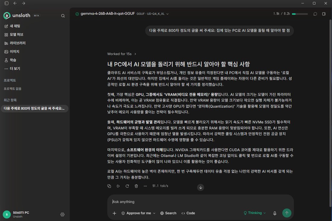Start a new chat (새 채팅)
The image size is (332, 221).
[12, 26]
